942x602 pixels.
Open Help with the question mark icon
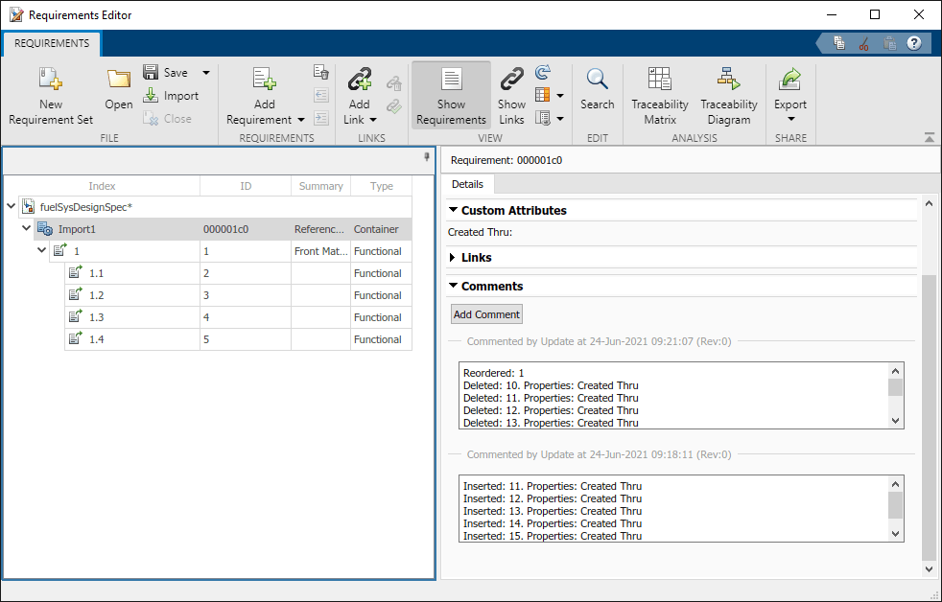pyautogui.click(x=914, y=43)
